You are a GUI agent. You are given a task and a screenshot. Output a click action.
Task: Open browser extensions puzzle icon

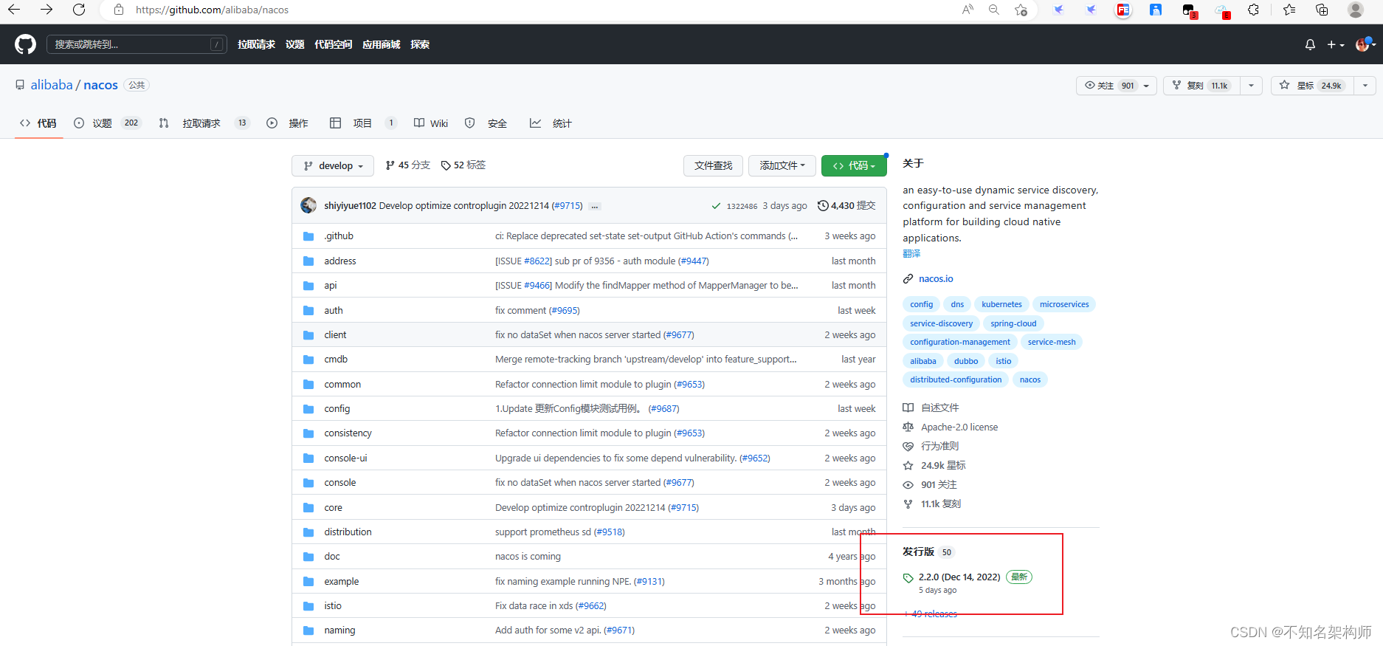click(x=1253, y=10)
